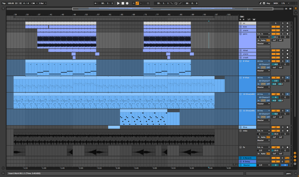Click the MIDI Arrangement Overdub plus icon

pyautogui.click(x=134, y=3)
